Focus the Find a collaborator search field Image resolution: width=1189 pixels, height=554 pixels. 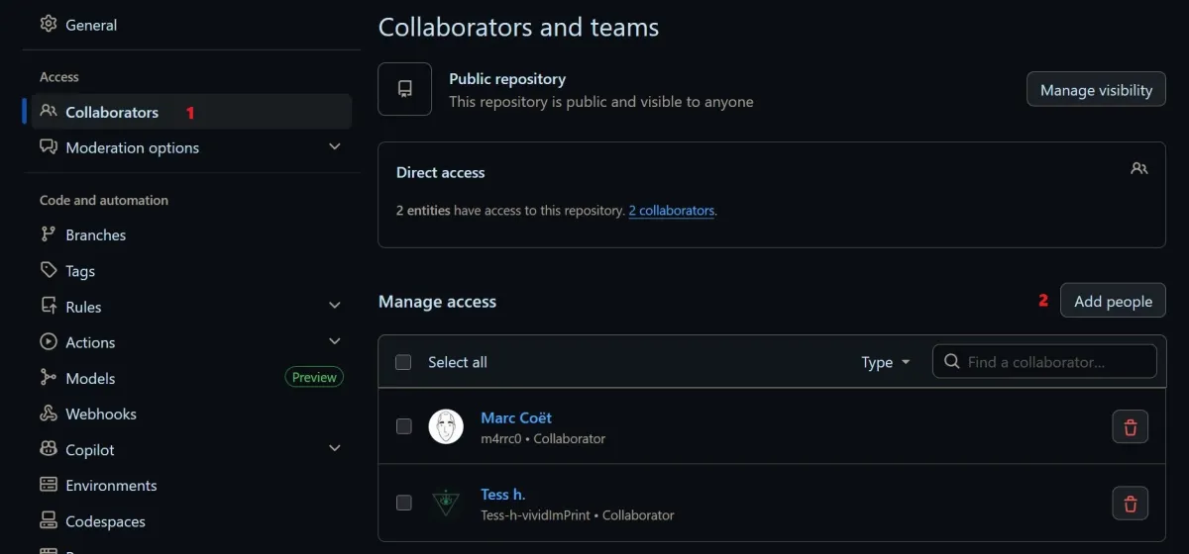(1050, 362)
